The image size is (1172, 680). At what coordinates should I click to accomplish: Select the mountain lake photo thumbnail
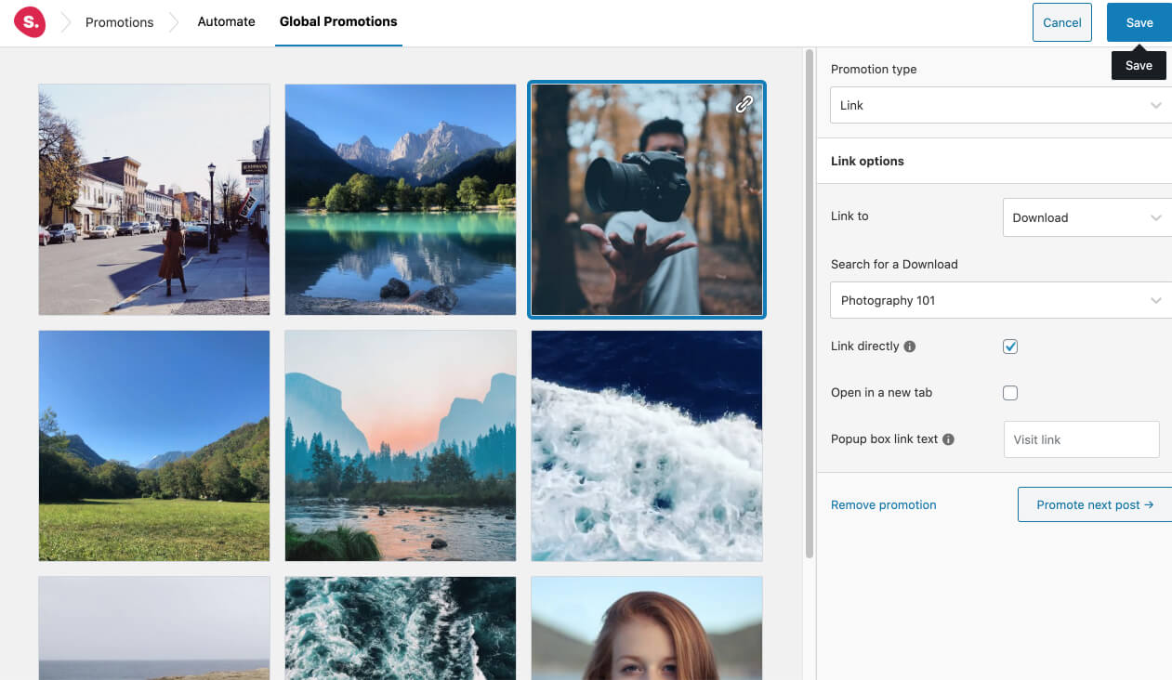coord(401,200)
